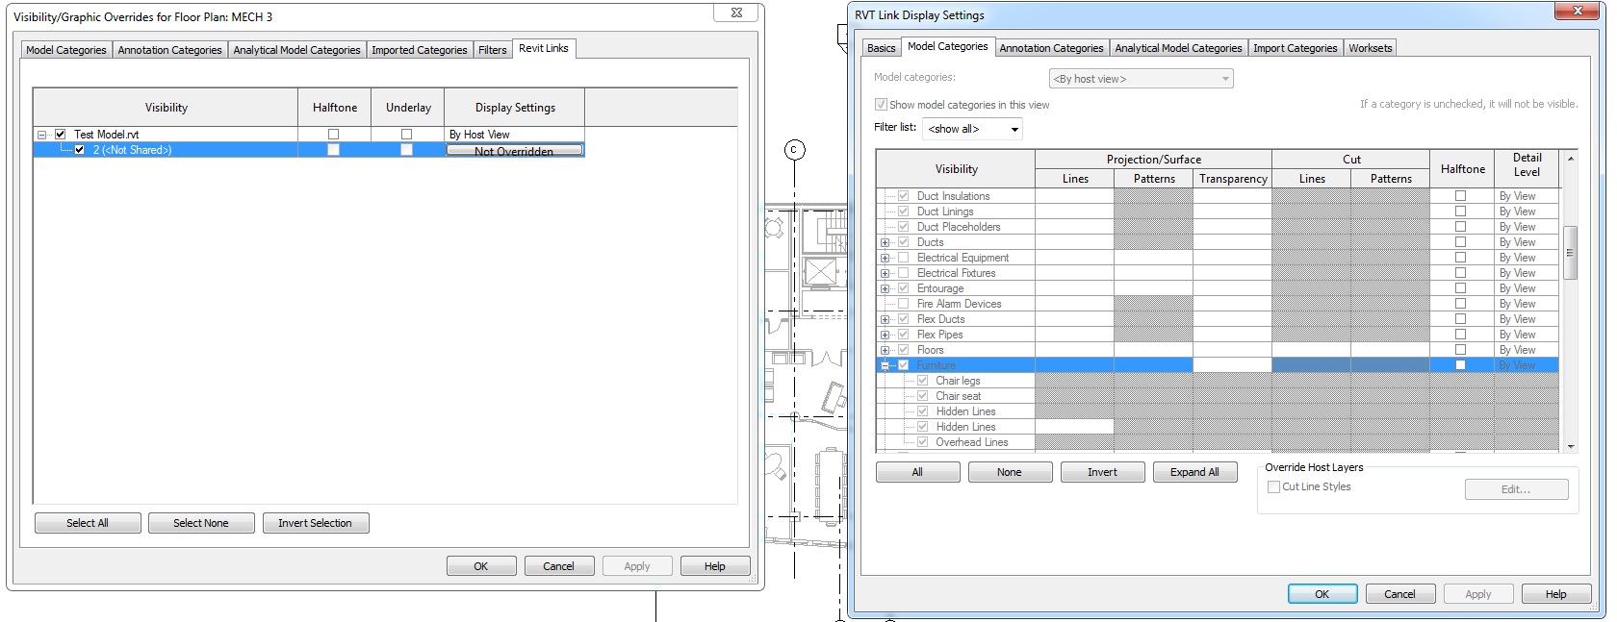Toggle Underlay checkbox for Test Model.rvt
Screen dimensions: 1617x622
[x=406, y=135]
